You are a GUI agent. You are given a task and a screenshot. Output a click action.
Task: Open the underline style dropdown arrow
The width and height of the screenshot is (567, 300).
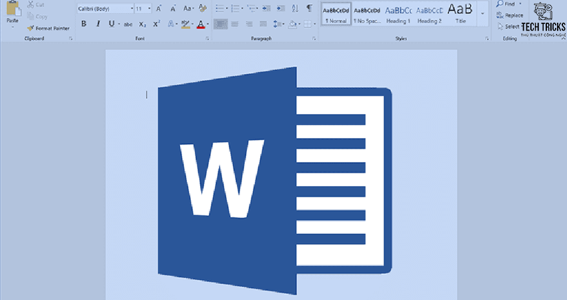tap(119, 24)
